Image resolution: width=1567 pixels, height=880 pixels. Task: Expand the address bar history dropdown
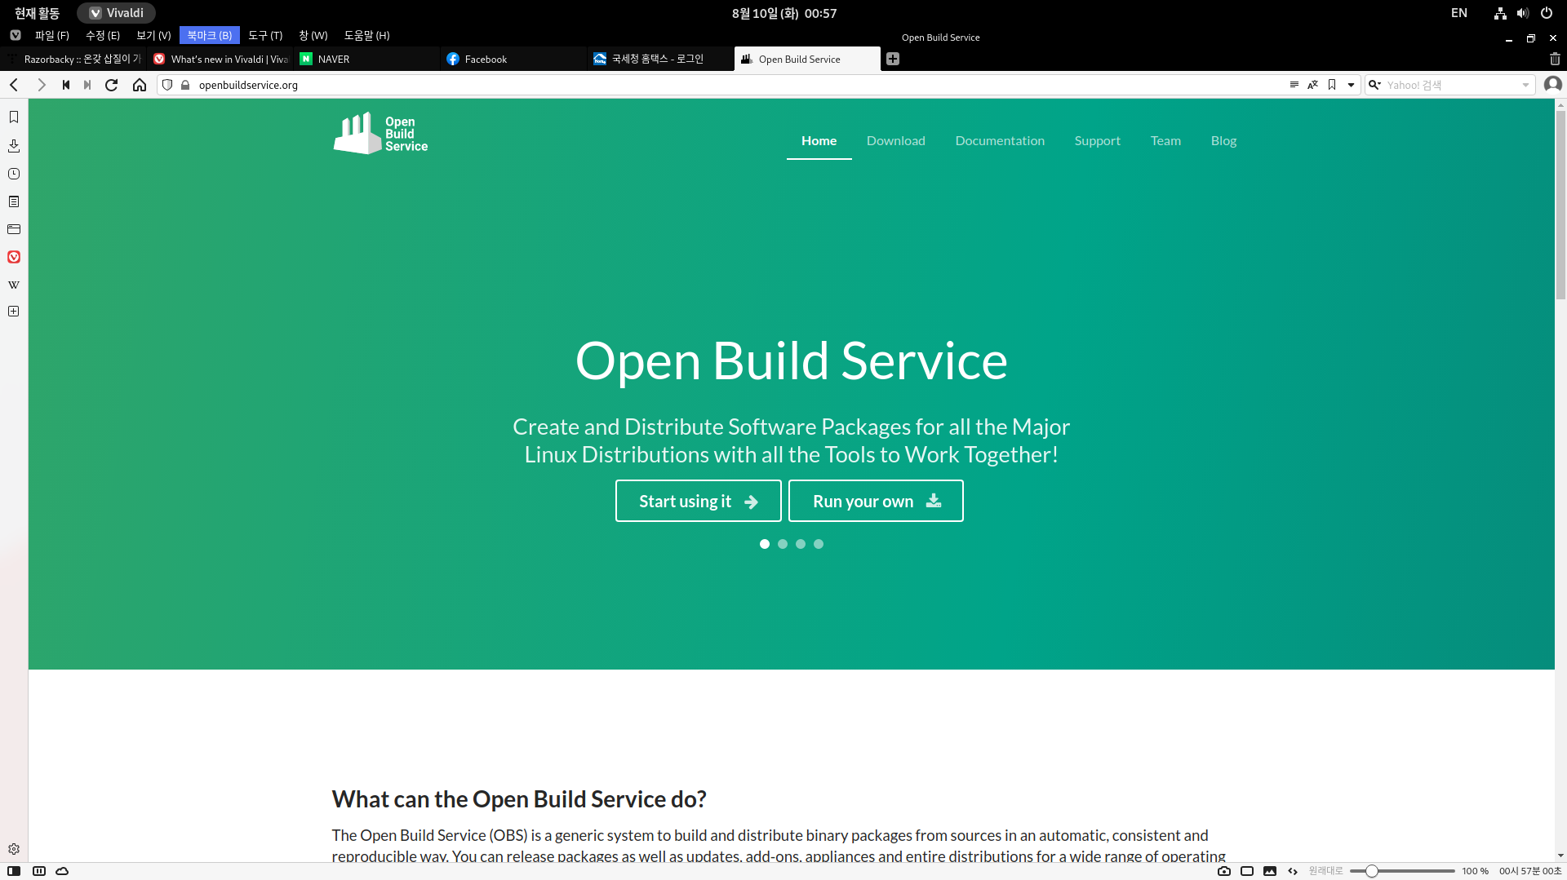click(1352, 85)
